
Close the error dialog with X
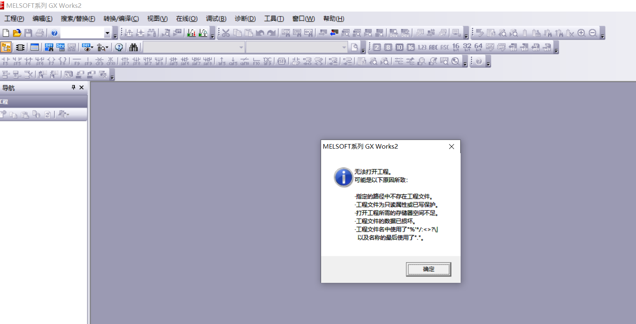452,147
